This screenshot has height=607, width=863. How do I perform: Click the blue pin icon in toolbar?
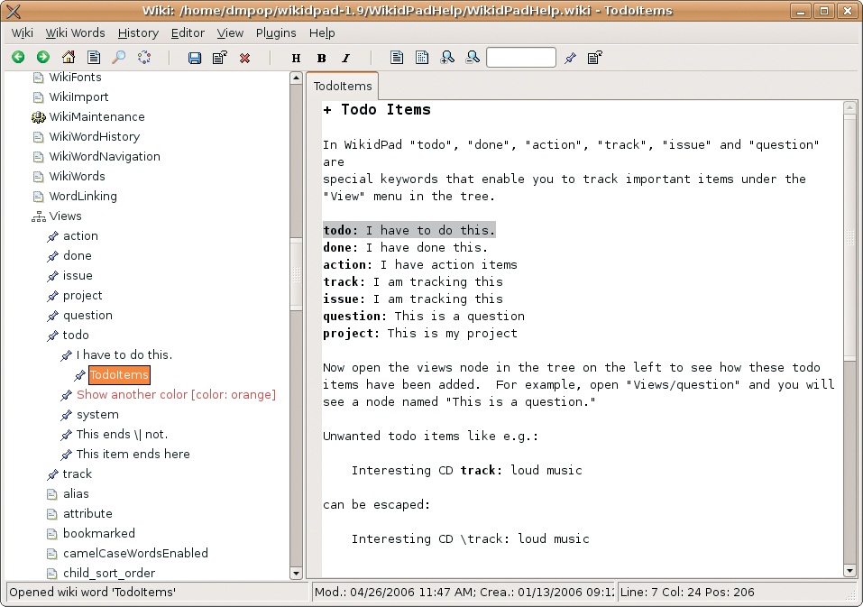570,57
